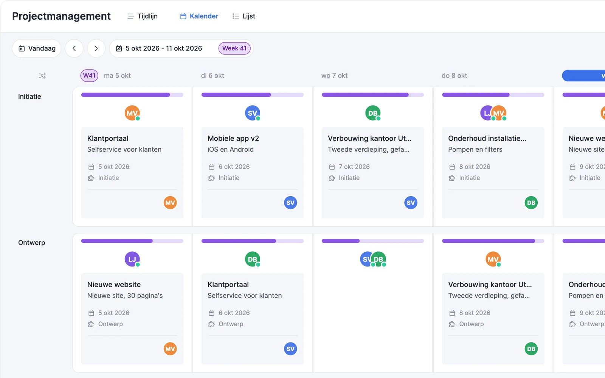Click the SV avatar above Mobiele app v2
The height and width of the screenshot is (378, 605).
(253, 113)
